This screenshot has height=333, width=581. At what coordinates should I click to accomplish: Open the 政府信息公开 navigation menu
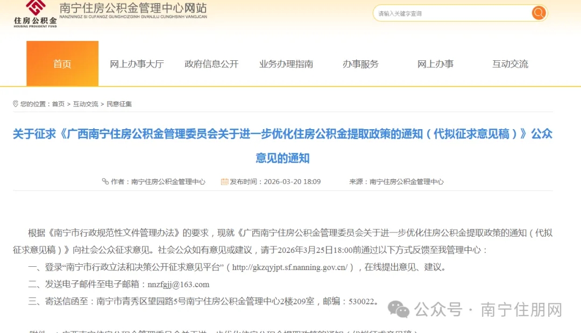coord(211,63)
